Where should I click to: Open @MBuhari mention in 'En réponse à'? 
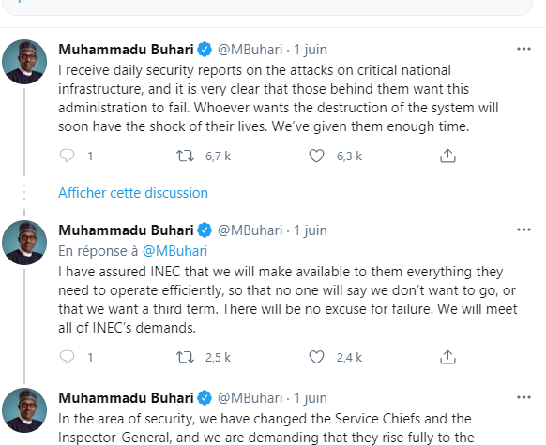174,251
